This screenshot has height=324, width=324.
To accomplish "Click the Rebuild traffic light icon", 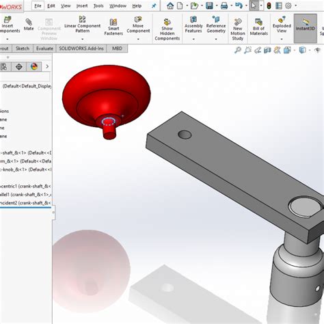I will tap(269, 5).
